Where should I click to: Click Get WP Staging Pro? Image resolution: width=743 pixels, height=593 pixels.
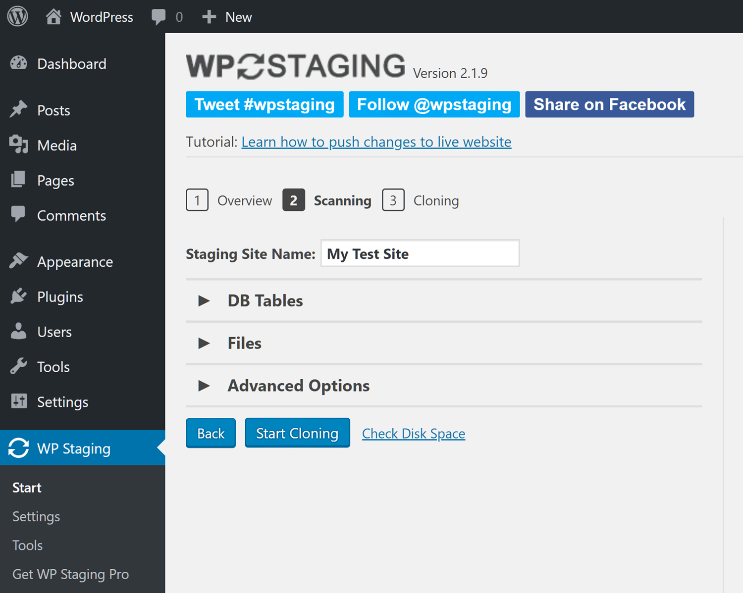(70, 574)
